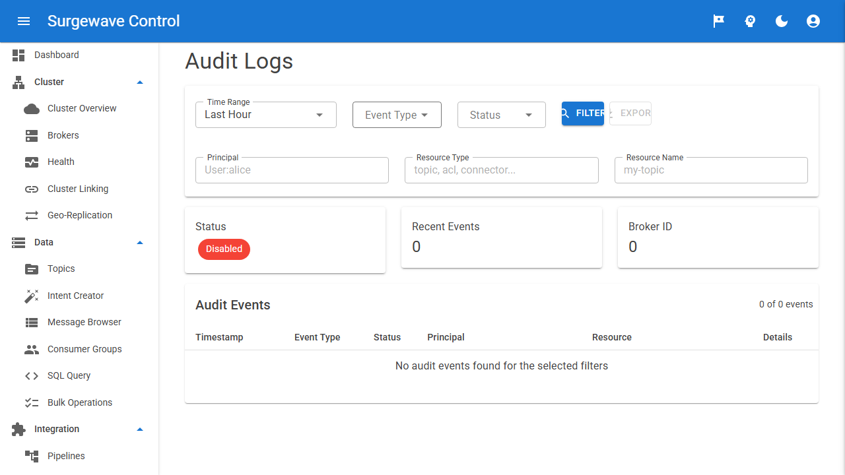This screenshot has width=845, height=475.
Task: Open Health page from sidebar
Action: (79, 162)
